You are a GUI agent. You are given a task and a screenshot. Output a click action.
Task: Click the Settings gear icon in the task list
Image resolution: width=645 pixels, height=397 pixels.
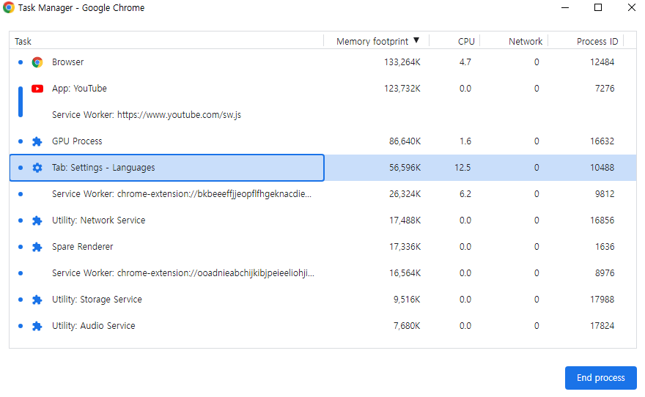(x=37, y=168)
